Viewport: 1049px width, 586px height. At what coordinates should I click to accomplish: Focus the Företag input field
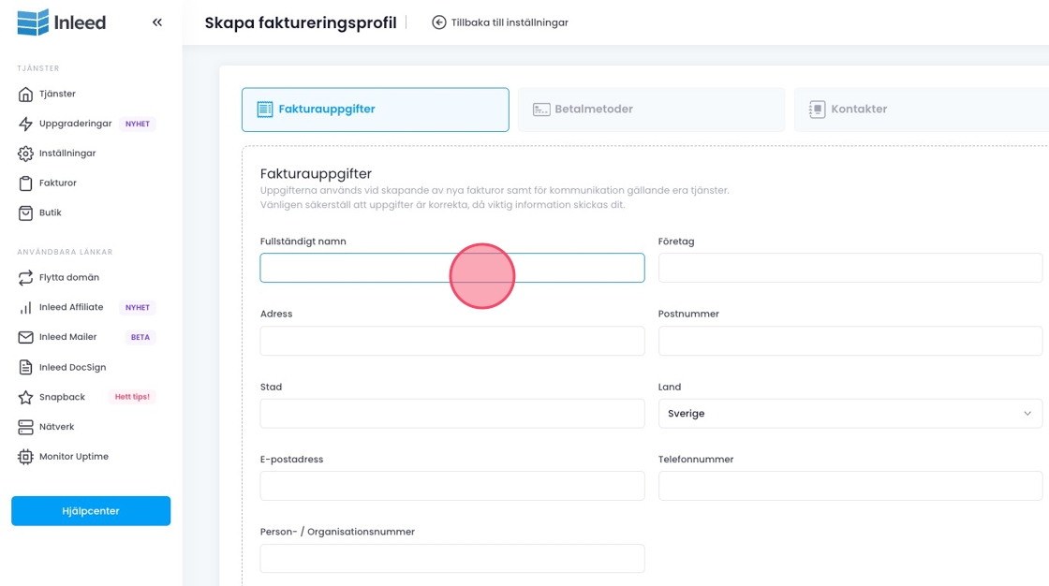pyautogui.click(x=850, y=268)
